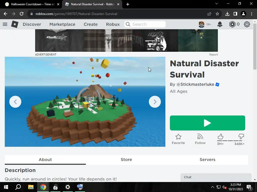
Task: Toggle the Chrome side panel
Action: [x=235, y=14]
